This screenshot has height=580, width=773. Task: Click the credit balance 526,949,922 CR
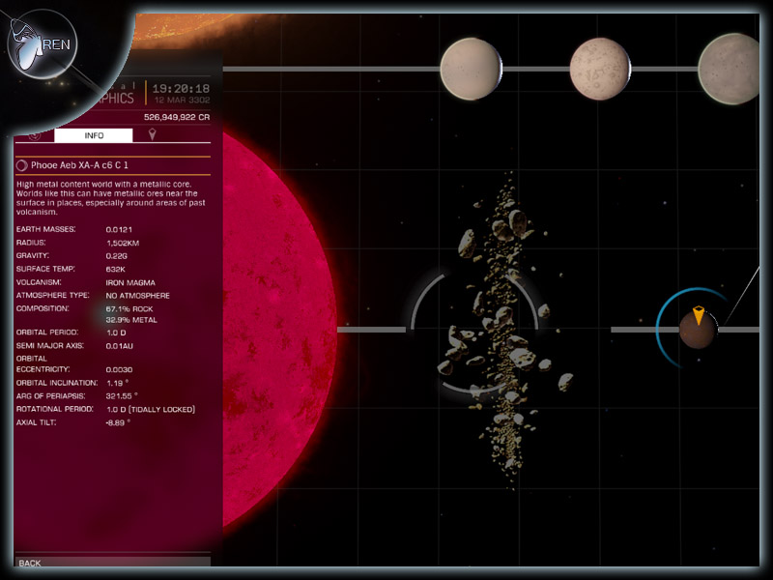click(177, 117)
